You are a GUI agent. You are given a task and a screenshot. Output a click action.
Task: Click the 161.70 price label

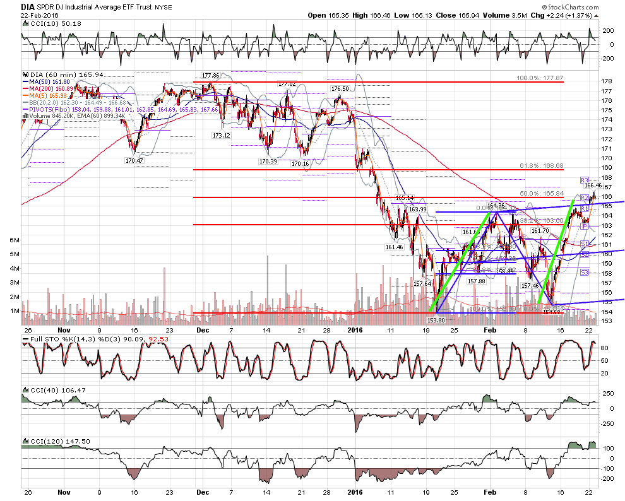point(540,230)
